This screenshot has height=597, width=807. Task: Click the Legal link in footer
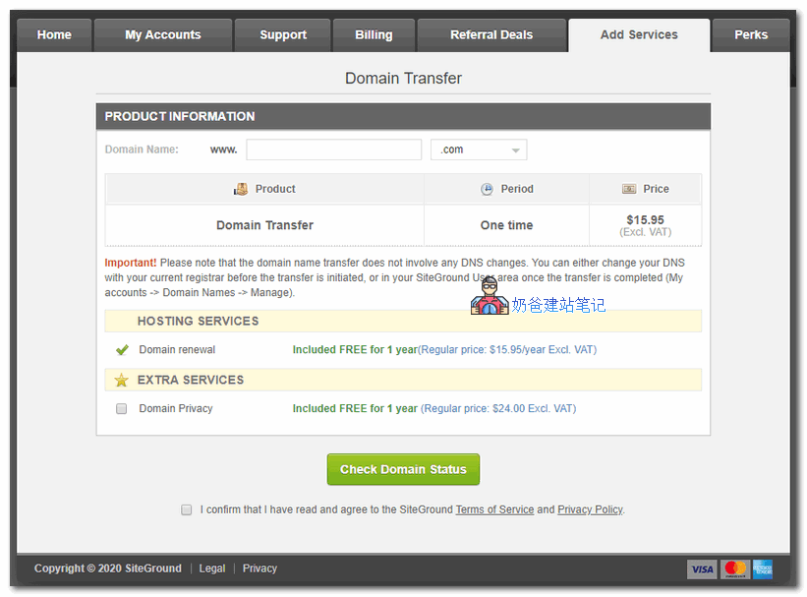(x=212, y=568)
